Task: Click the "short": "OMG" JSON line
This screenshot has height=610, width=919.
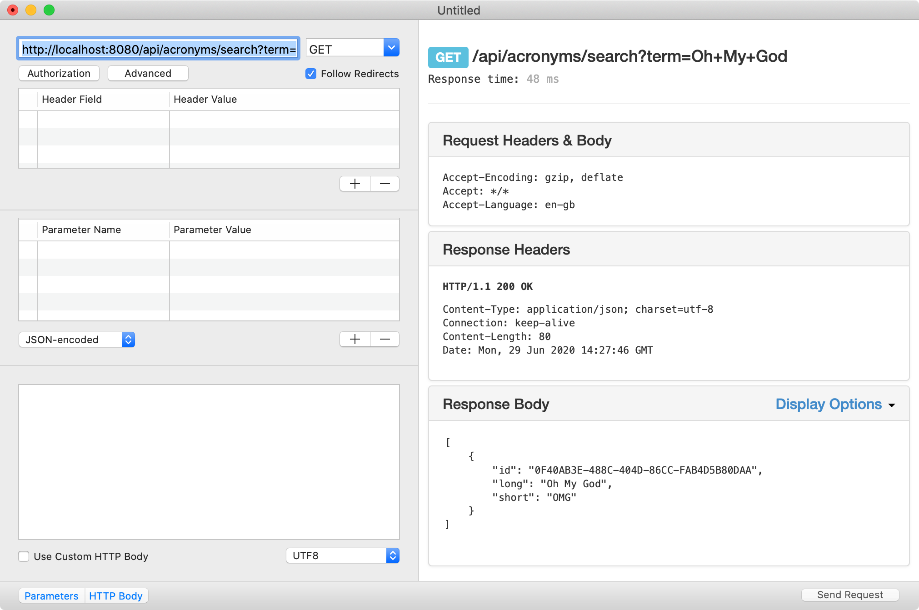Action: pos(534,497)
